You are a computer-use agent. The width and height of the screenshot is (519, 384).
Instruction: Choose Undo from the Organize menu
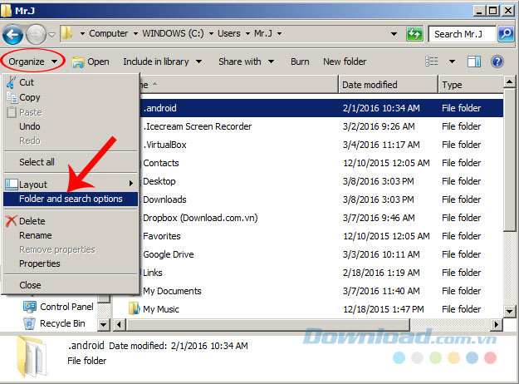coord(71,126)
